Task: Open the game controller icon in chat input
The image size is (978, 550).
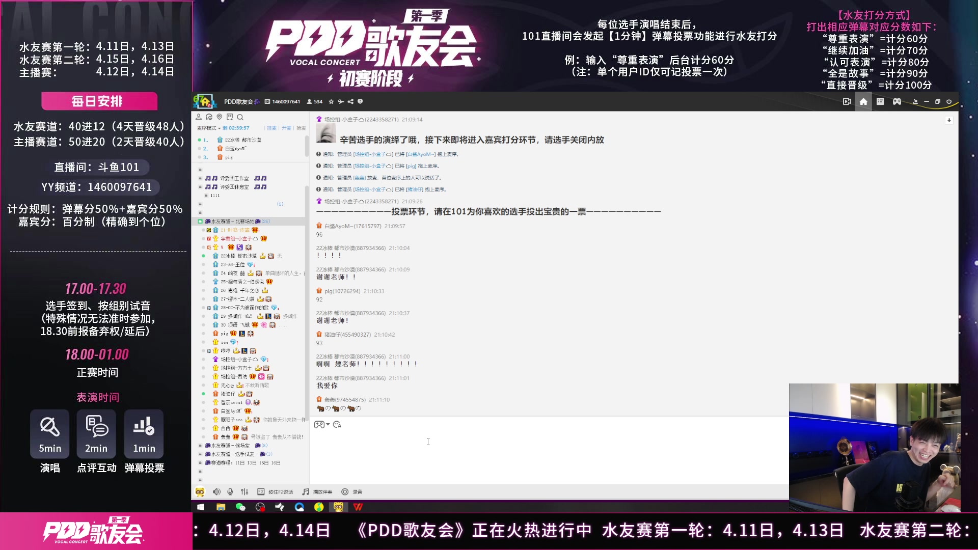Action: (x=319, y=425)
